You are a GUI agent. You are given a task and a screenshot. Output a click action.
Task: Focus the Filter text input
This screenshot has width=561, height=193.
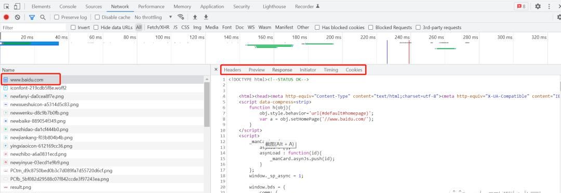(34, 28)
